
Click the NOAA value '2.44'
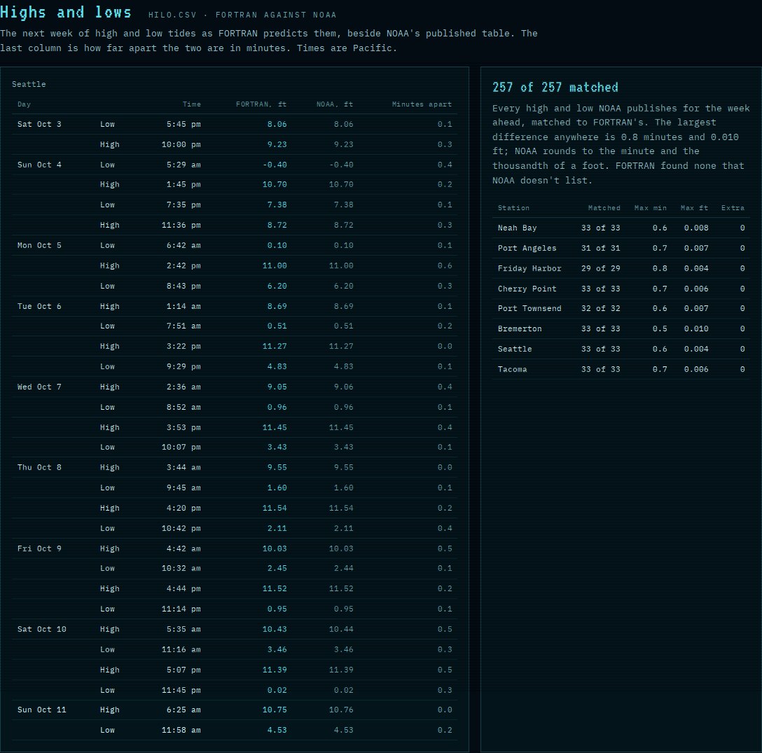(x=344, y=568)
